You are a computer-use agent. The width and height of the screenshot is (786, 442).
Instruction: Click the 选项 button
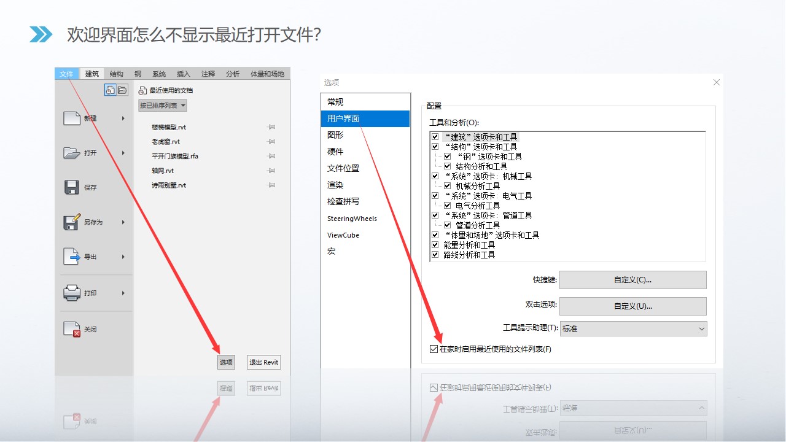226,362
